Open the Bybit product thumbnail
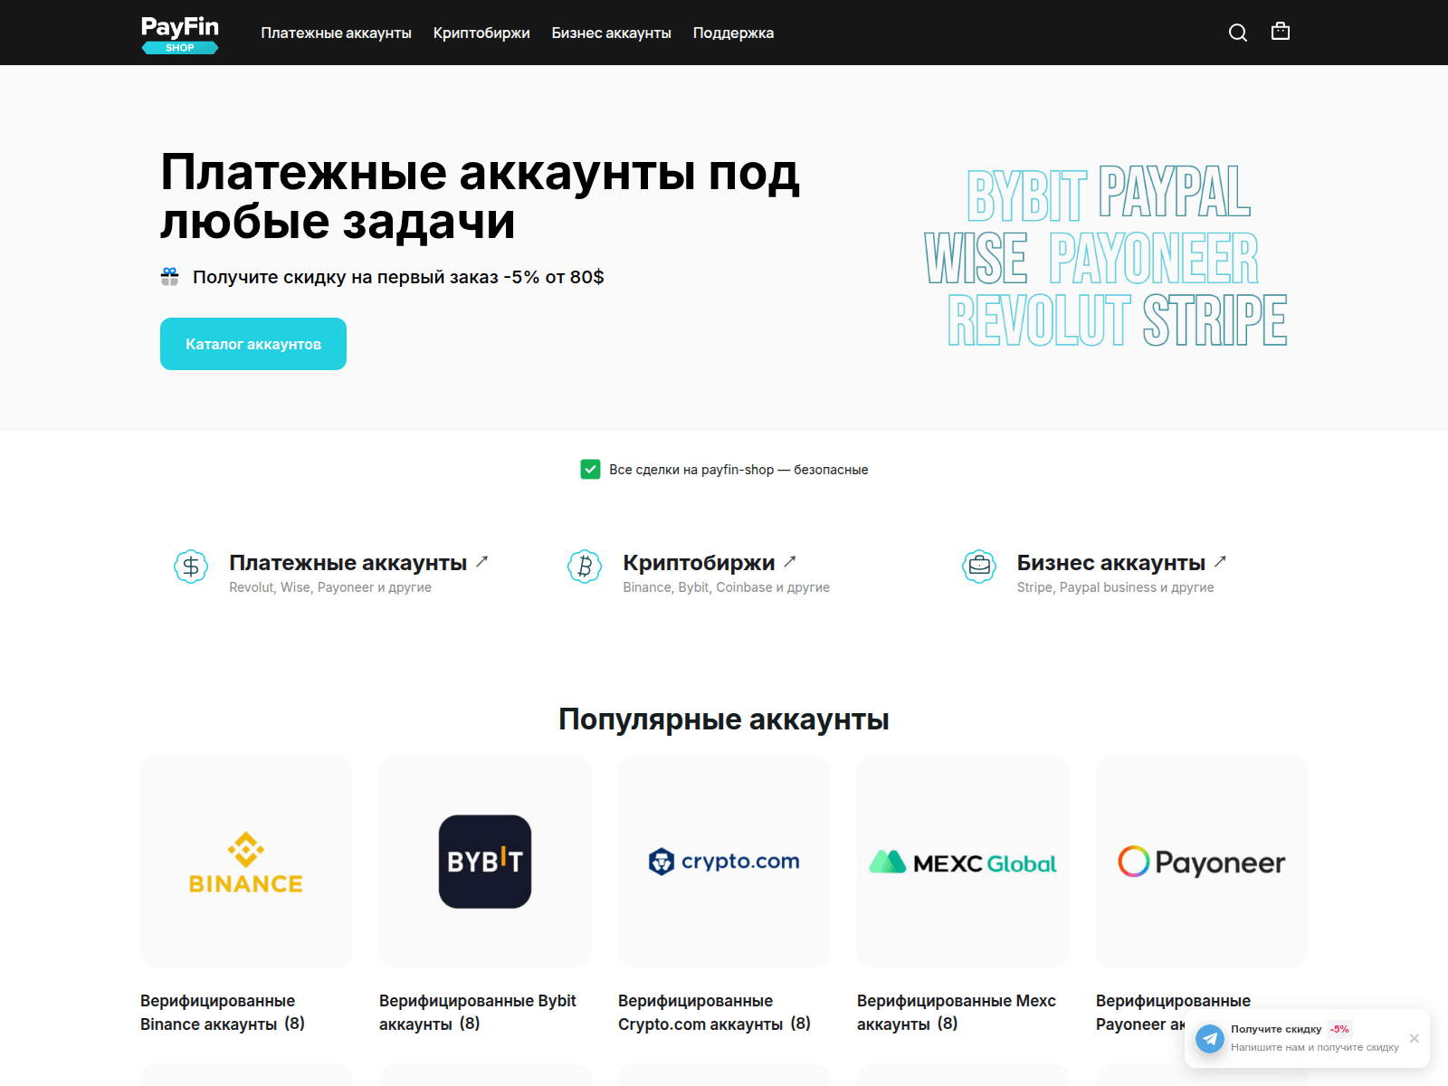Image resolution: width=1448 pixels, height=1086 pixels. (x=485, y=862)
